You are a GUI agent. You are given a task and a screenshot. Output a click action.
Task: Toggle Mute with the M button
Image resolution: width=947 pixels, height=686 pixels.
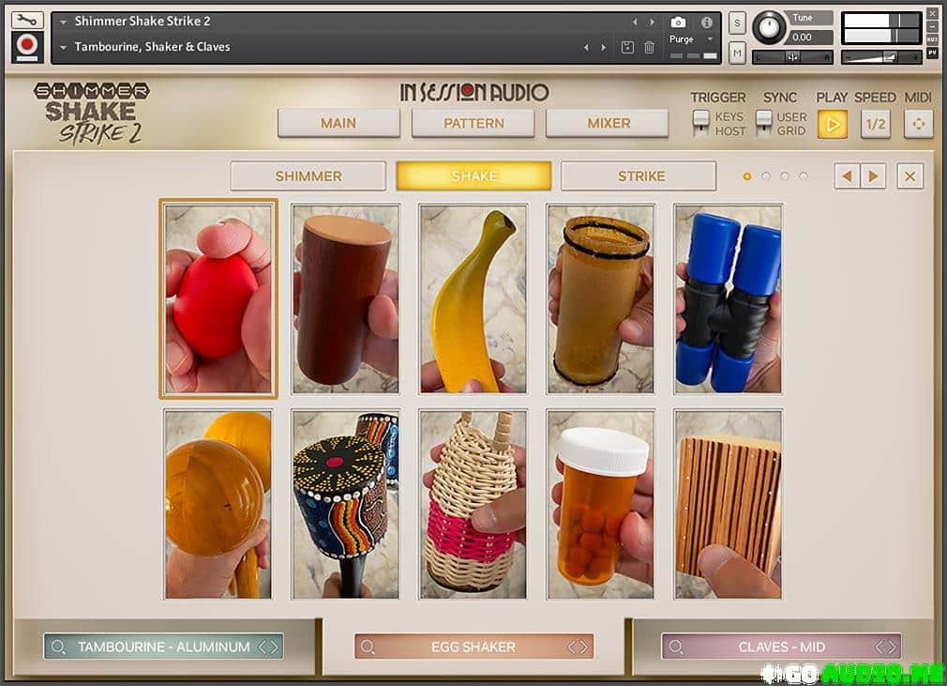point(737,53)
